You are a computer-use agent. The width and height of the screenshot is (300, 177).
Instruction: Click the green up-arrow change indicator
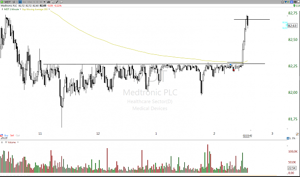click(x=294, y=6)
